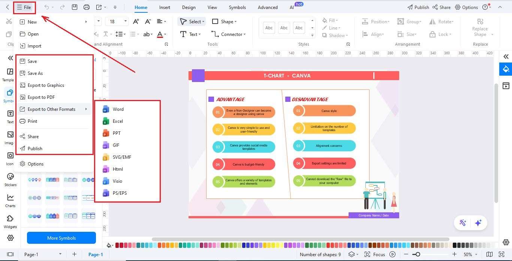Open the Stickers sidebar panel
The height and width of the screenshot is (261, 512).
point(10,179)
